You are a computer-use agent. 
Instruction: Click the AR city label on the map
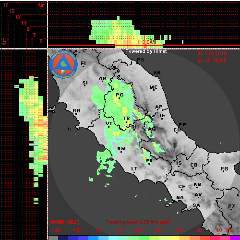point(103,79)
